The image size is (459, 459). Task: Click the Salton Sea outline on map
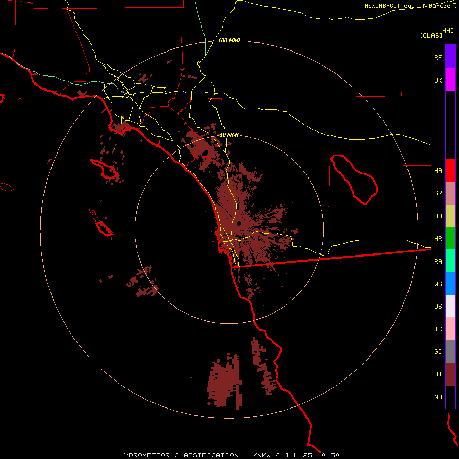[354, 180]
